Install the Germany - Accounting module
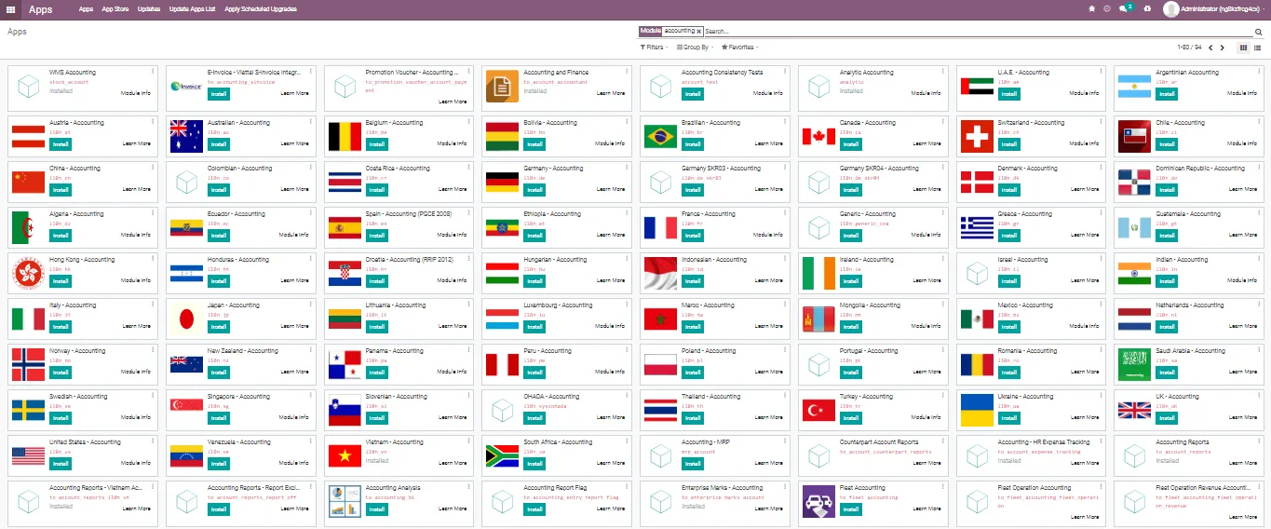This screenshot has width=1271, height=529. pos(534,189)
